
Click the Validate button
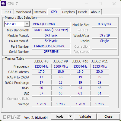[85, 116]
